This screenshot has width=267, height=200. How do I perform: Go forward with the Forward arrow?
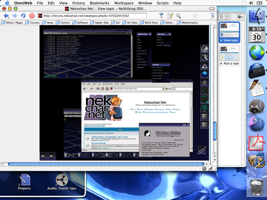[x=15, y=16]
